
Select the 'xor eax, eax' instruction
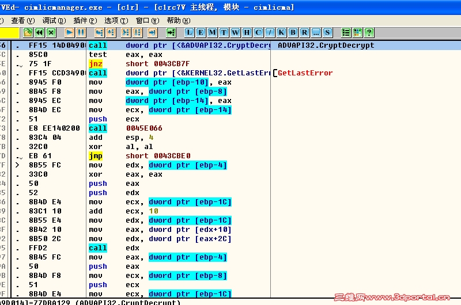126,174
